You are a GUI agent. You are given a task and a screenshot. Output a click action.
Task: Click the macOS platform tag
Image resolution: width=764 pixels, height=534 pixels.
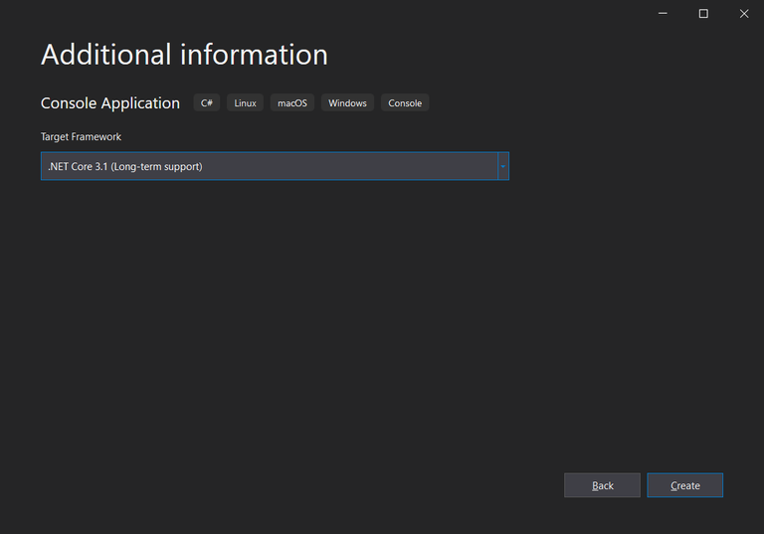[x=291, y=102]
